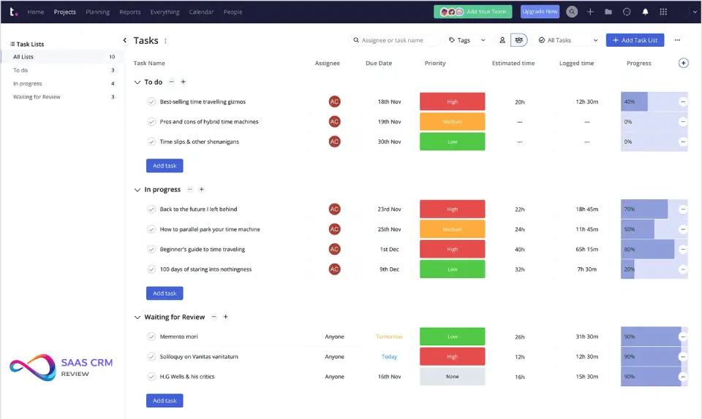Image resolution: width=702 pixels, height=419 pixels.
Task: Tick the checkbox for 'Back to the future I left behind'
Action: coord(151,209)
